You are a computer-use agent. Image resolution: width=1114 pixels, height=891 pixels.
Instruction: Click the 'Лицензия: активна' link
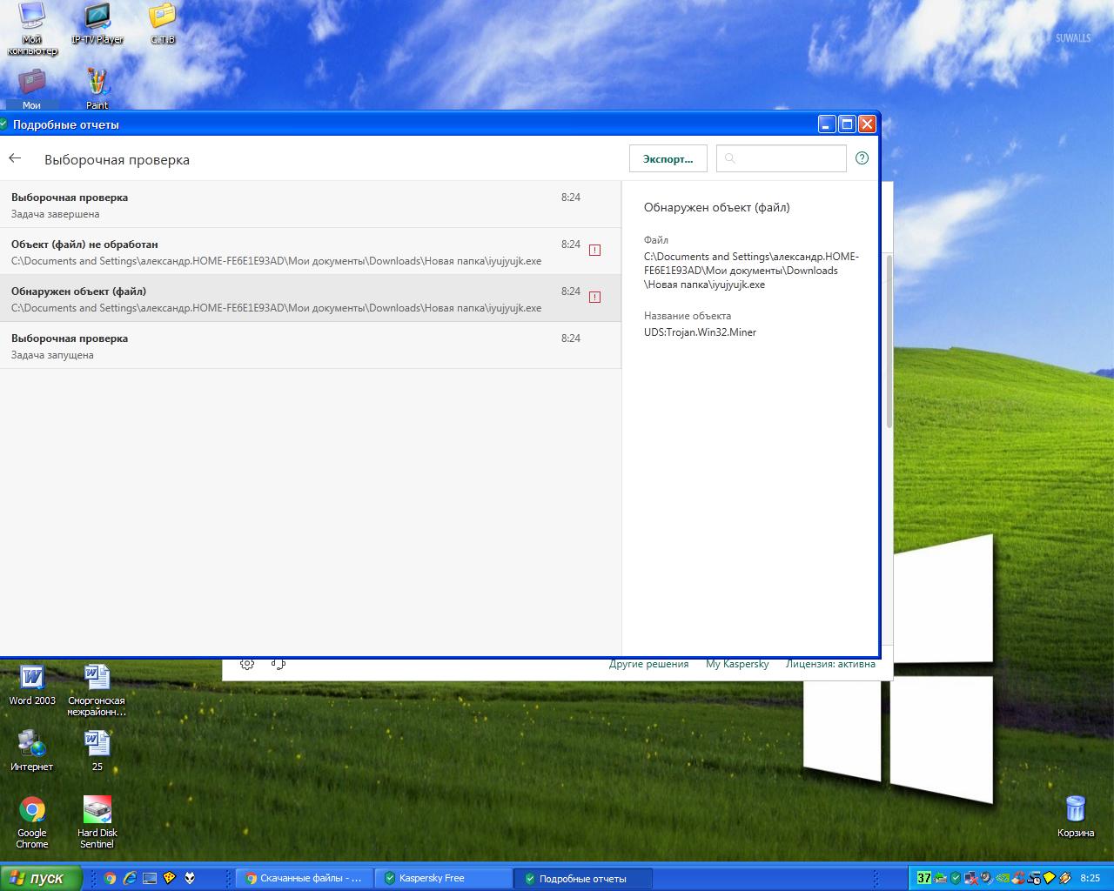tap(830, 664)
